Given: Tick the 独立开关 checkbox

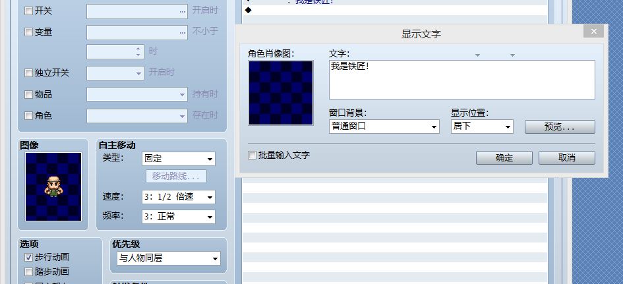Looking at the screenshot, I should click(x=28, y=72).
